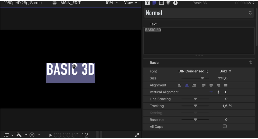258x139 pixels.
Task: Fully justify the text
Action: pos(226,85)
